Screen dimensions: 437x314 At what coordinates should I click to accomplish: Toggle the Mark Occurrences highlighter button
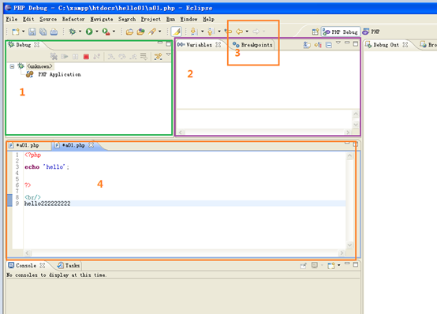coord(177,32)
